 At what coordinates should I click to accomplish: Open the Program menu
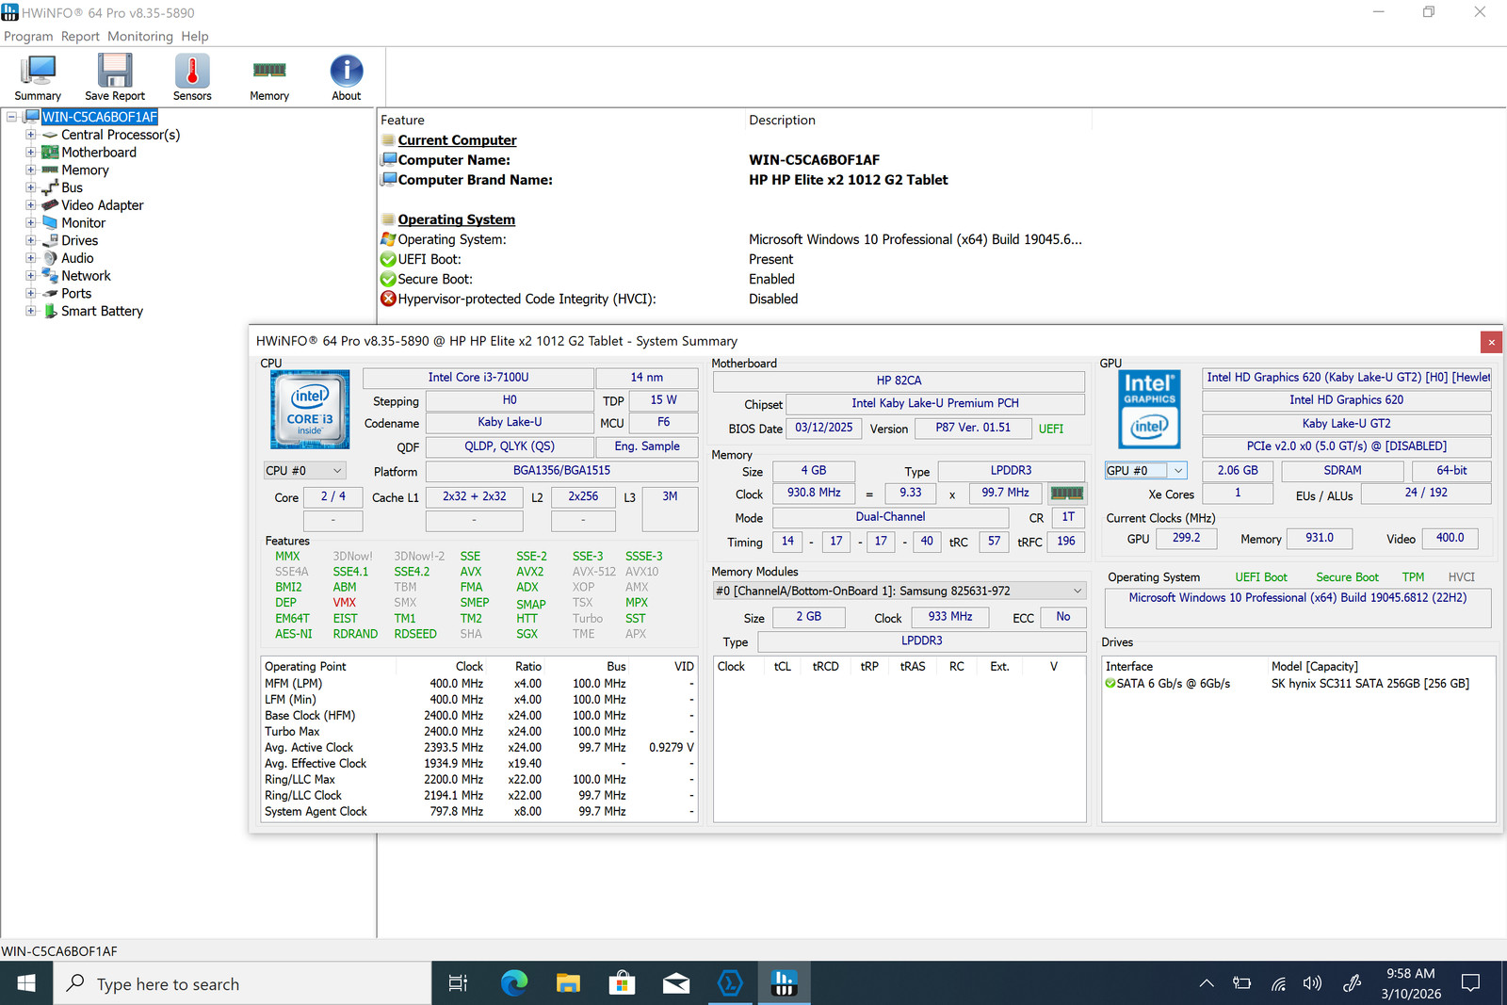(x=28, y=36)
